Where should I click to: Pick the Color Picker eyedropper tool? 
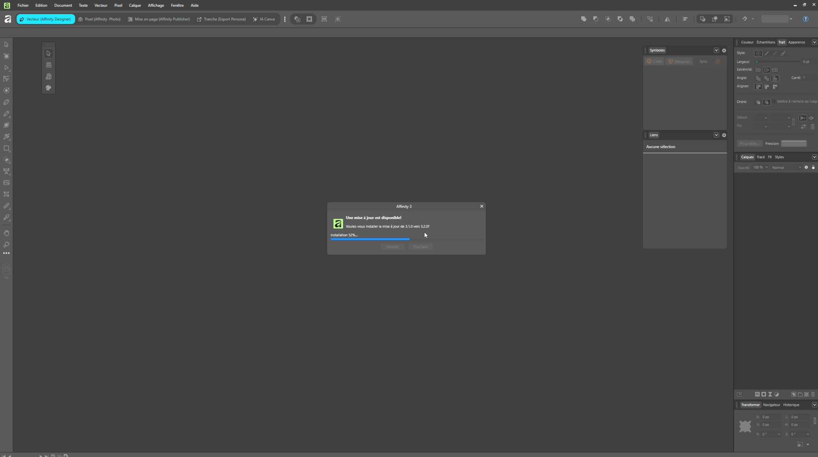click(x=6, y=217)
